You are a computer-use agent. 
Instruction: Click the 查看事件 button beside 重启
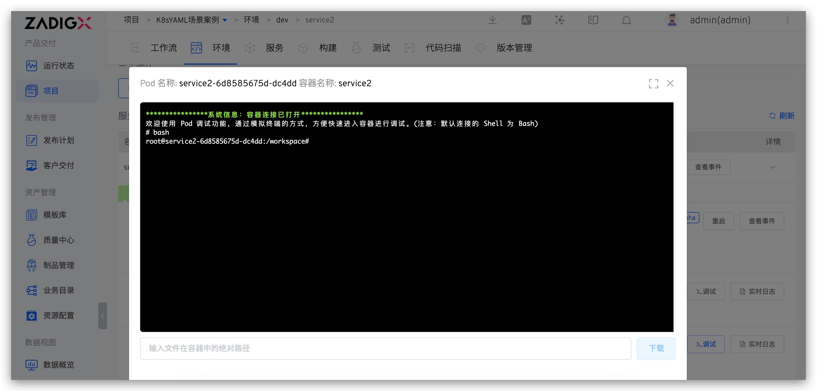click(x=762, y=221)
